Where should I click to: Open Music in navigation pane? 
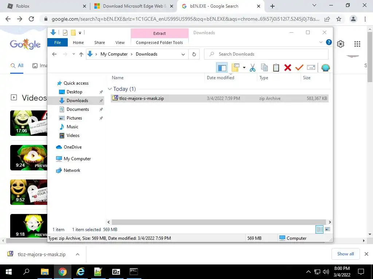pos(72,127)
